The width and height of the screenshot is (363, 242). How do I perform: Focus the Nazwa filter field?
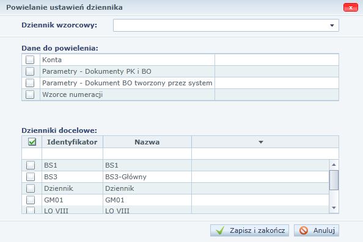coord(147,154)
